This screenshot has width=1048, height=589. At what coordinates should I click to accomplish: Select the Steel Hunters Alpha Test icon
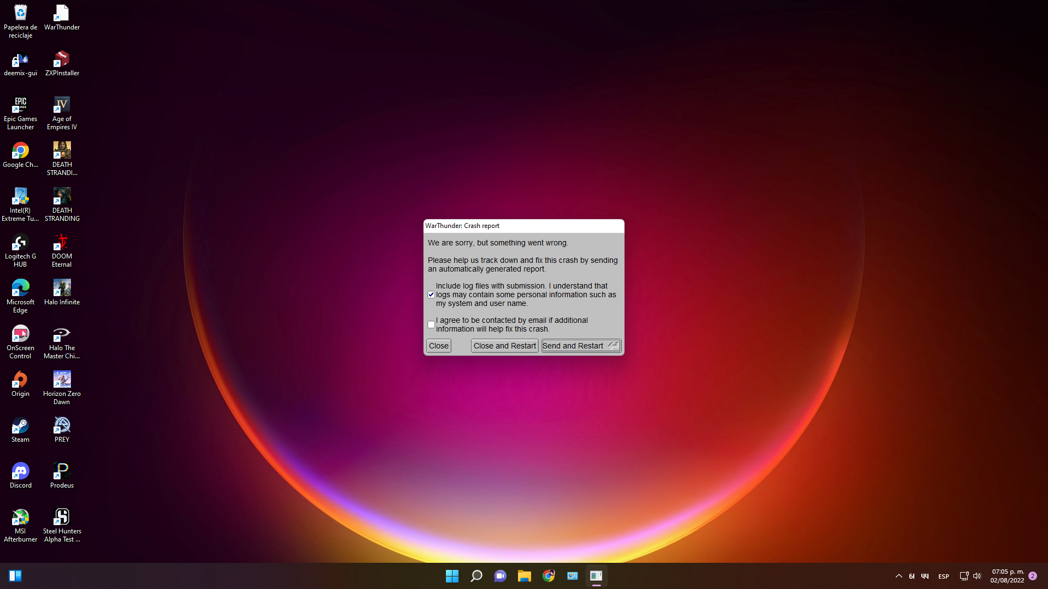coord(62,526)
